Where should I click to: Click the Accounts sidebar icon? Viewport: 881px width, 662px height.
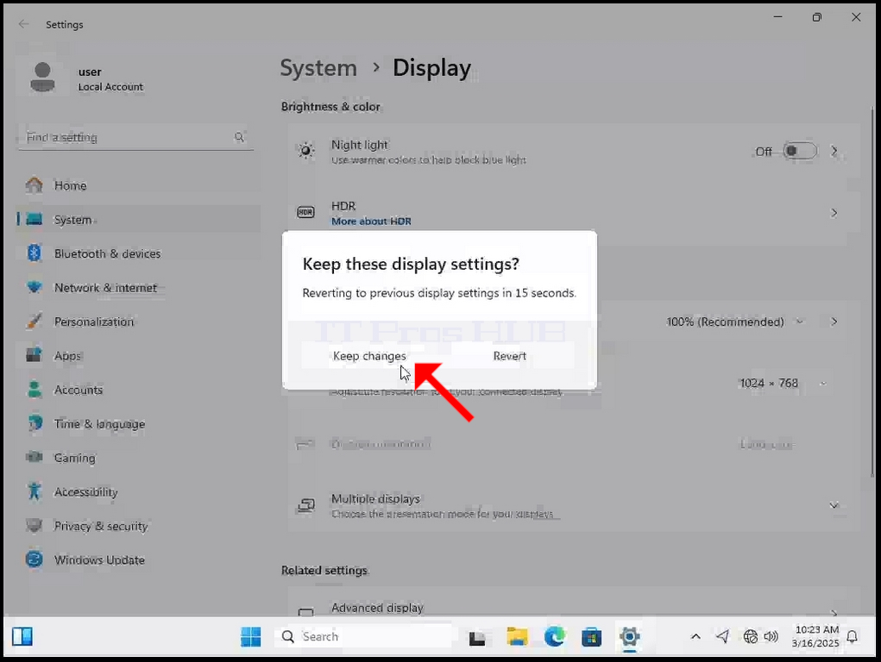[x=35, y=390]
